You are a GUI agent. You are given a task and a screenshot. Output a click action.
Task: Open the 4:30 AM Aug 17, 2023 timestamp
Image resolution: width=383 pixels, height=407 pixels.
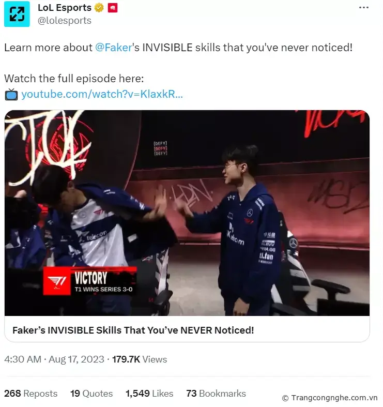54,359
